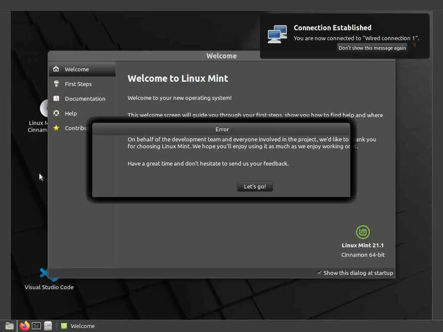This screenshot has height=332, width=443.
Task: Click the Error dialog title bar
Action: [221, 129]
